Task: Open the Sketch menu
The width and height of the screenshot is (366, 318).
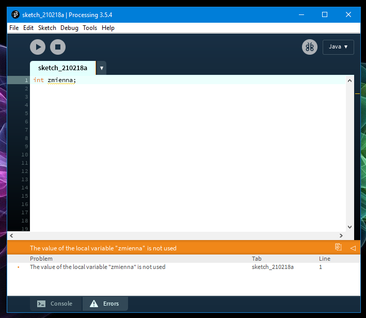Action: 47,28
